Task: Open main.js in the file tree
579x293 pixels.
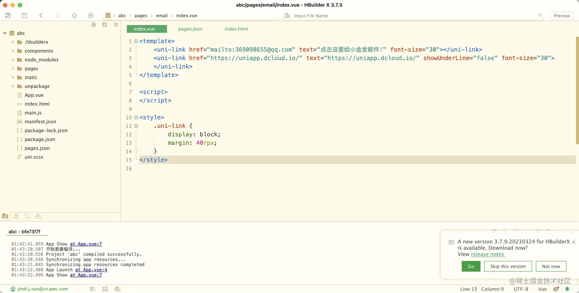Action: [33, 113]
